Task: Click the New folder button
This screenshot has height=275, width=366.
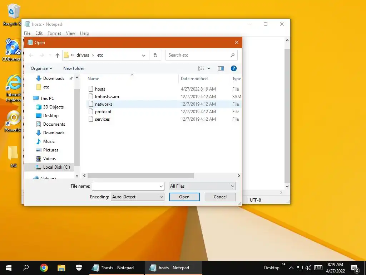Action: (x=74, y=68)
